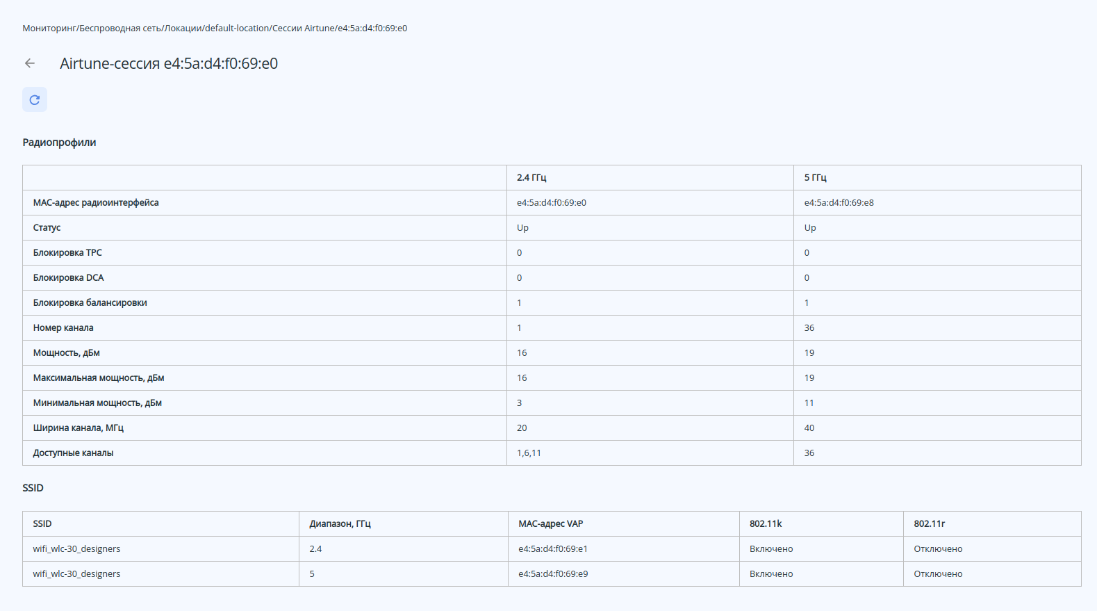Viewport: 1097px width, 611px height.
Task: Click the MAC-адрес VAP column header
Action: [550, 524]
